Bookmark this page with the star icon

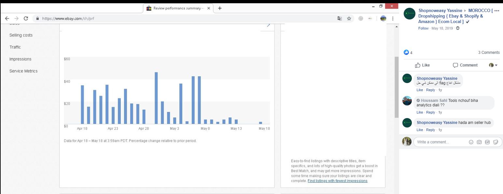click(x=349, y=18)
